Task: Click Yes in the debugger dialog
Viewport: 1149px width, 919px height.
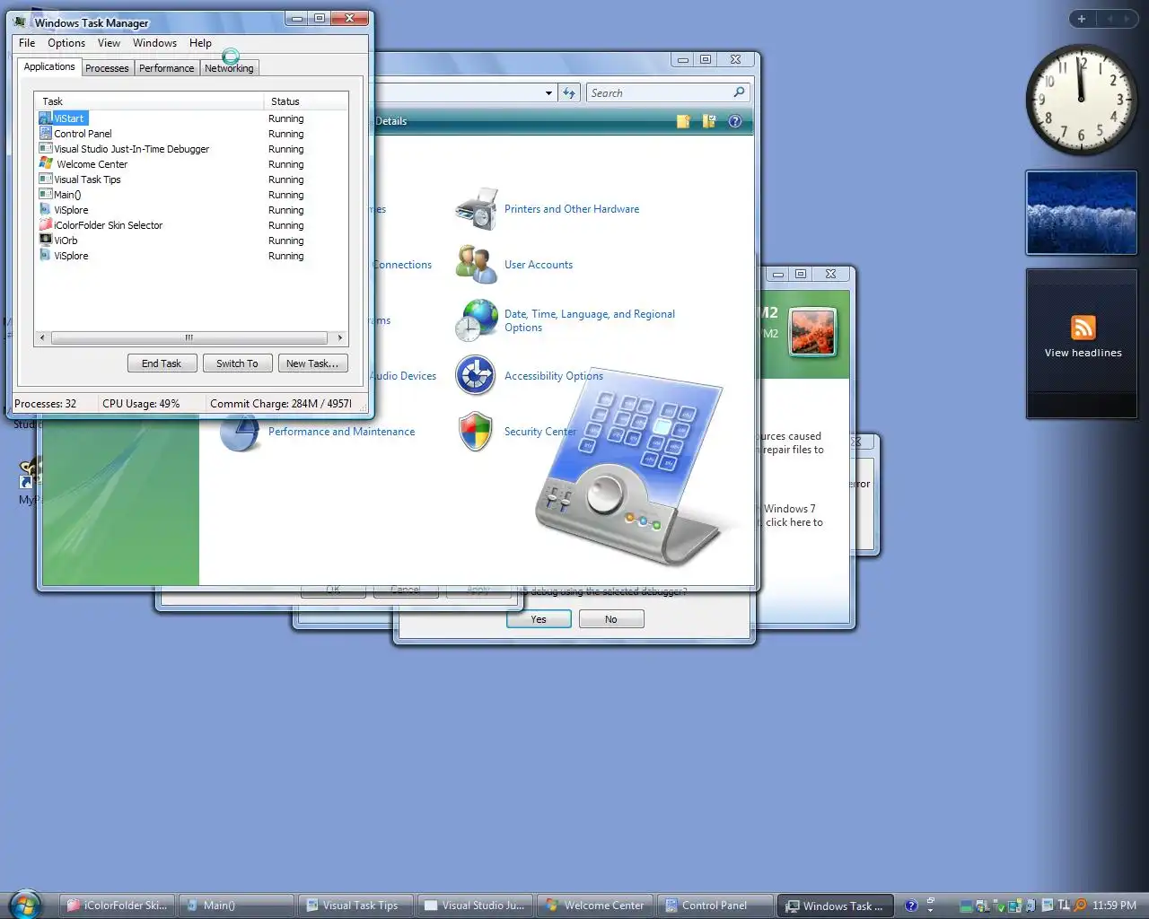Action: 539,619
